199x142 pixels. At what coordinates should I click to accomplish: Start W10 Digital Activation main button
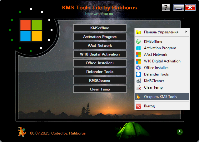coord(100,54)
